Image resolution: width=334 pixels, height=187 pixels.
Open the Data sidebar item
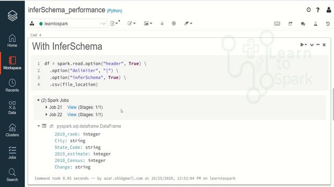12,108
